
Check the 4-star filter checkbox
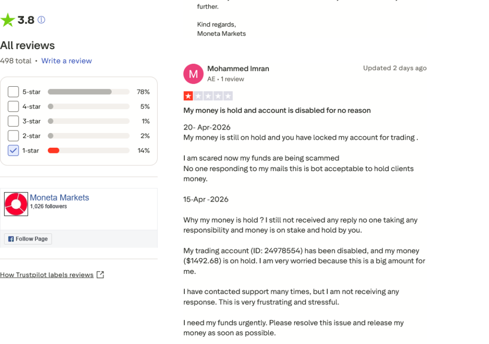pyautogui.click(x=13, y=106)
